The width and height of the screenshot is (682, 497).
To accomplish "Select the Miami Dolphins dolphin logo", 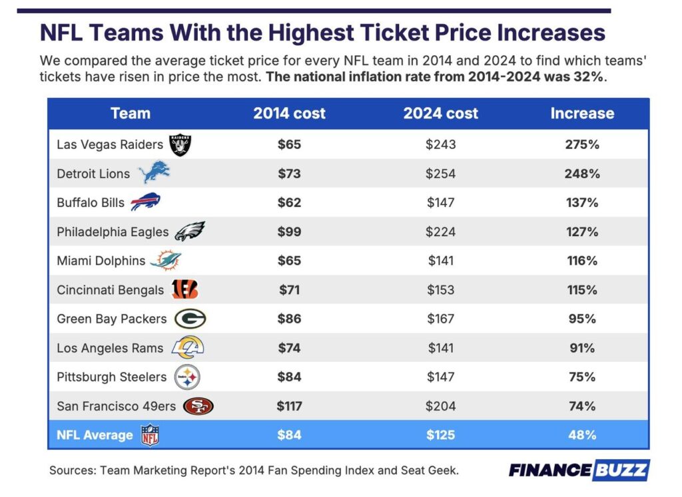I will point(166,260).
